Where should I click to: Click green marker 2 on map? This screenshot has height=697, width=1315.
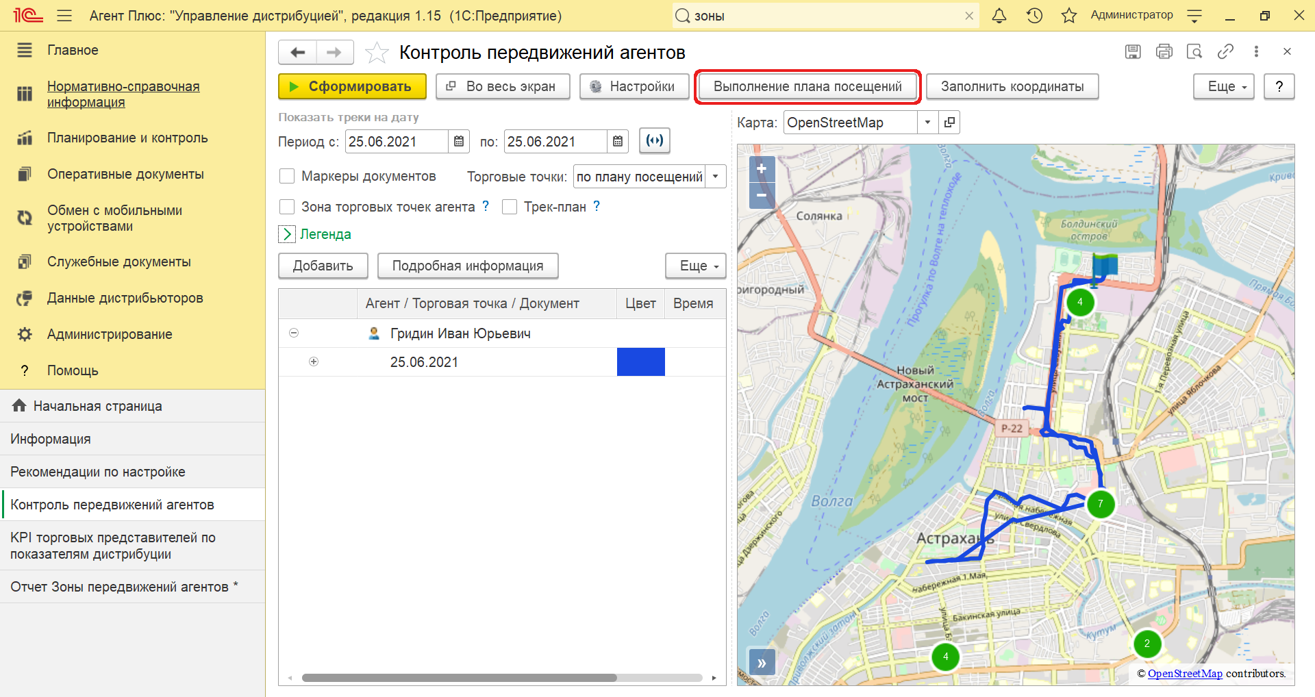pos(1147,644)
